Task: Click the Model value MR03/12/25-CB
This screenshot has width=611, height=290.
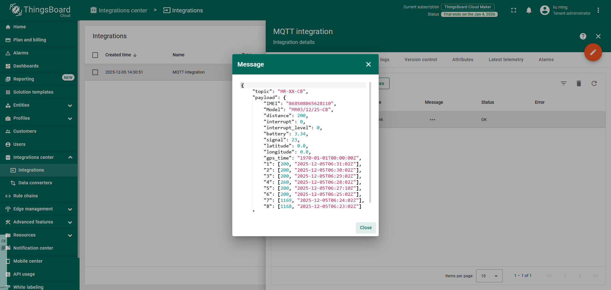Action: coord(310,110)
